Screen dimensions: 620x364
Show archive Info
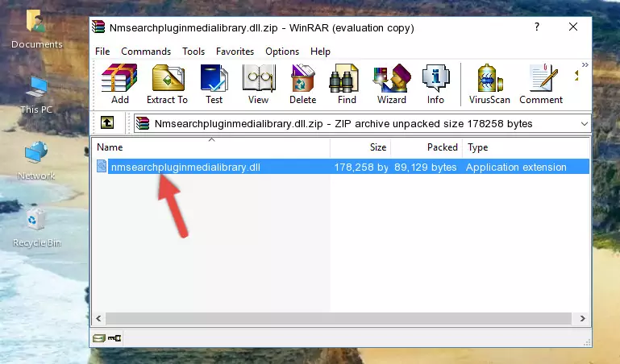point(435,84)
